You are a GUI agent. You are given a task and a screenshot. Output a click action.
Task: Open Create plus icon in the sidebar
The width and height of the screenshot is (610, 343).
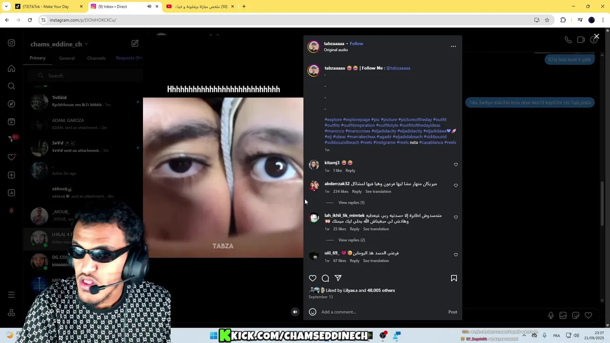(x=11, y=175)
